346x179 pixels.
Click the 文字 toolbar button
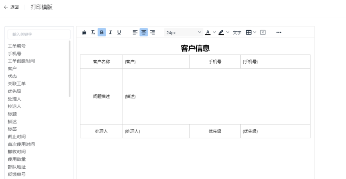(x=237, y=33)
